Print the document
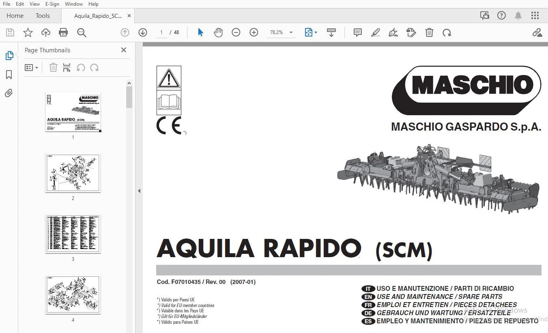Viewport: 548px width, 333px height. (x=63, y=32)
